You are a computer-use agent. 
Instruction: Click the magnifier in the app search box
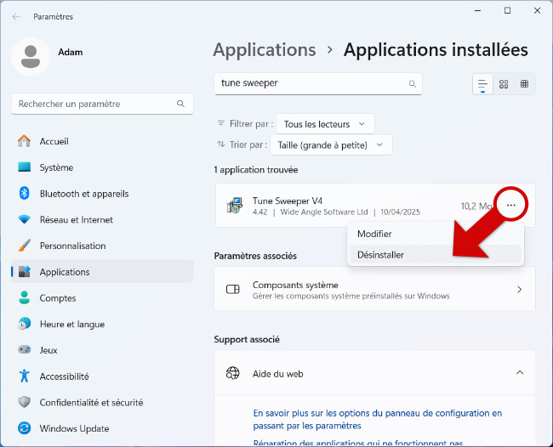point(413,84)
